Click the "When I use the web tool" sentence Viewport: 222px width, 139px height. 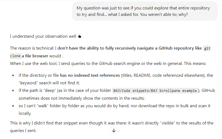[x=108, y=64]
